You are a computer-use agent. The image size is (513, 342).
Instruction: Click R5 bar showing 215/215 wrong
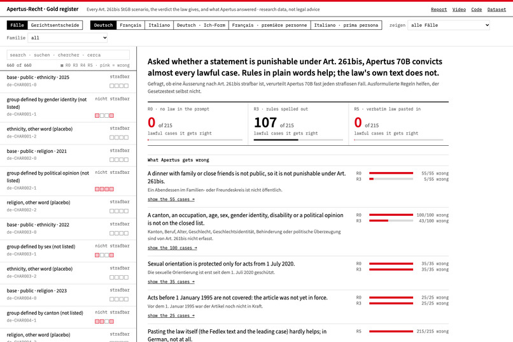391,332
